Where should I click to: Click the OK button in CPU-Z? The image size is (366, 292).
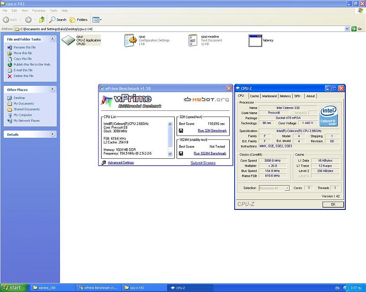333,204
